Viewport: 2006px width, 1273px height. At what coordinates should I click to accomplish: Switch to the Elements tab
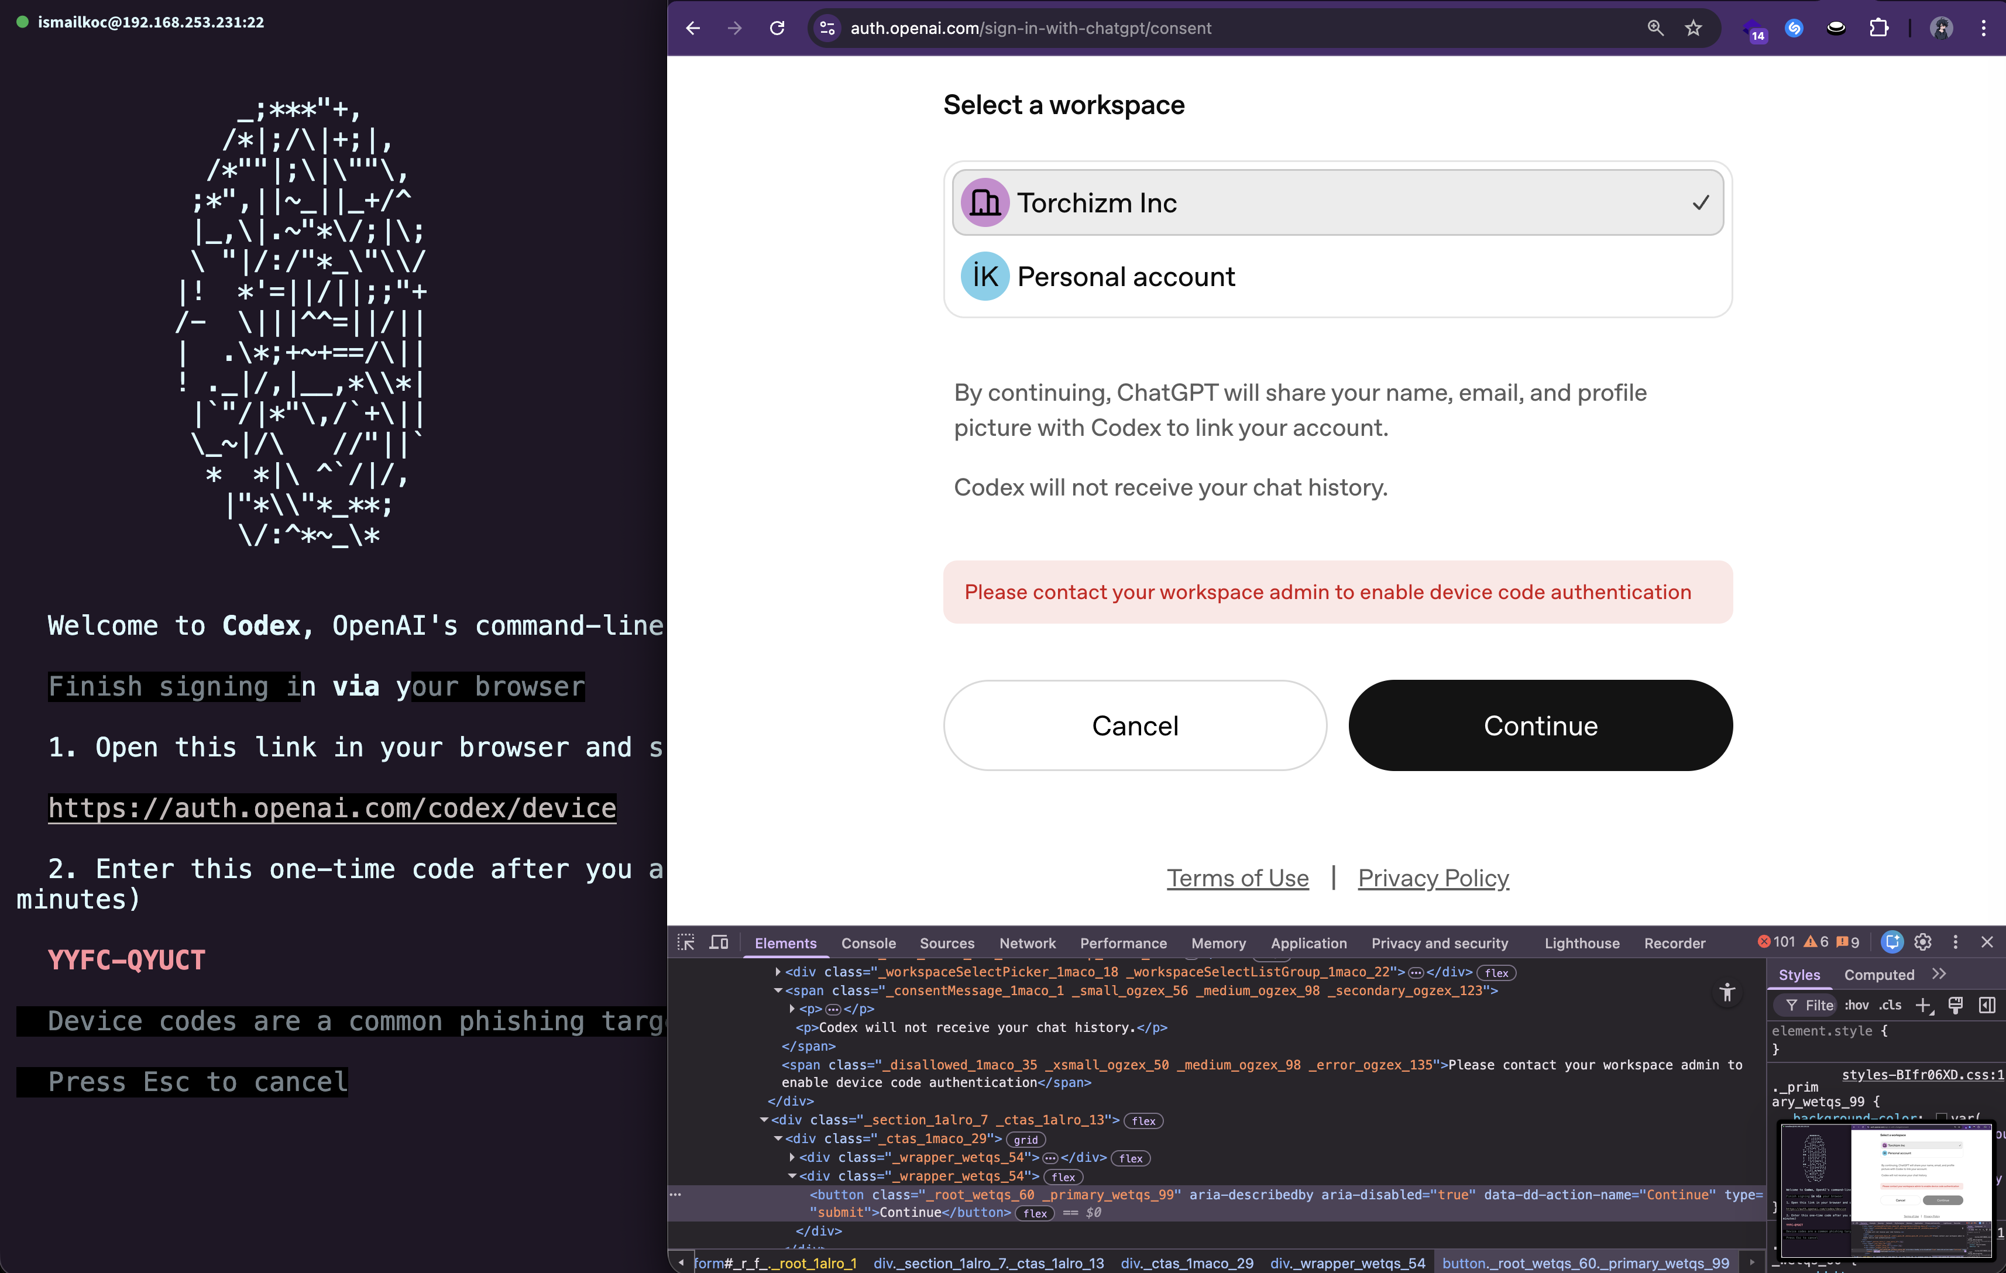point(785,942)
